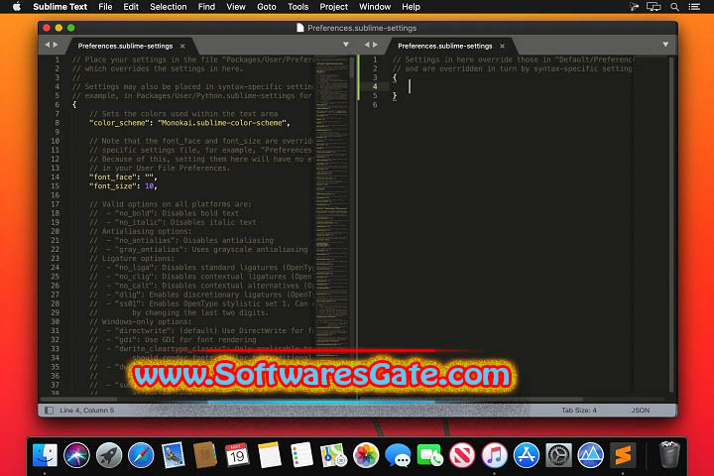Click the "font_size": 10 line

[x=123, y=185]
